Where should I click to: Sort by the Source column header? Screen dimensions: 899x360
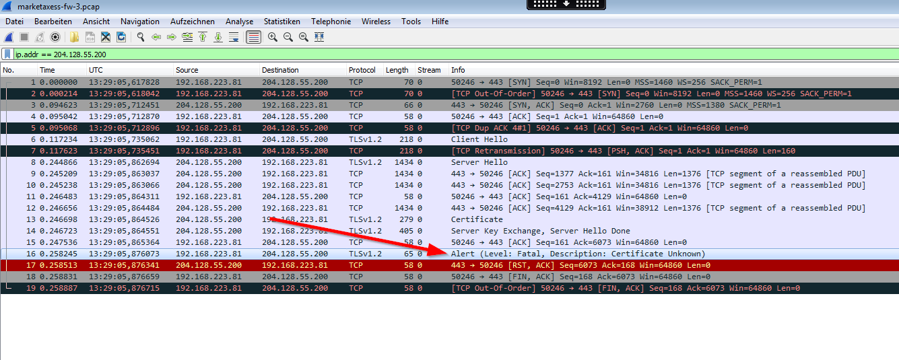click(216, 70)
